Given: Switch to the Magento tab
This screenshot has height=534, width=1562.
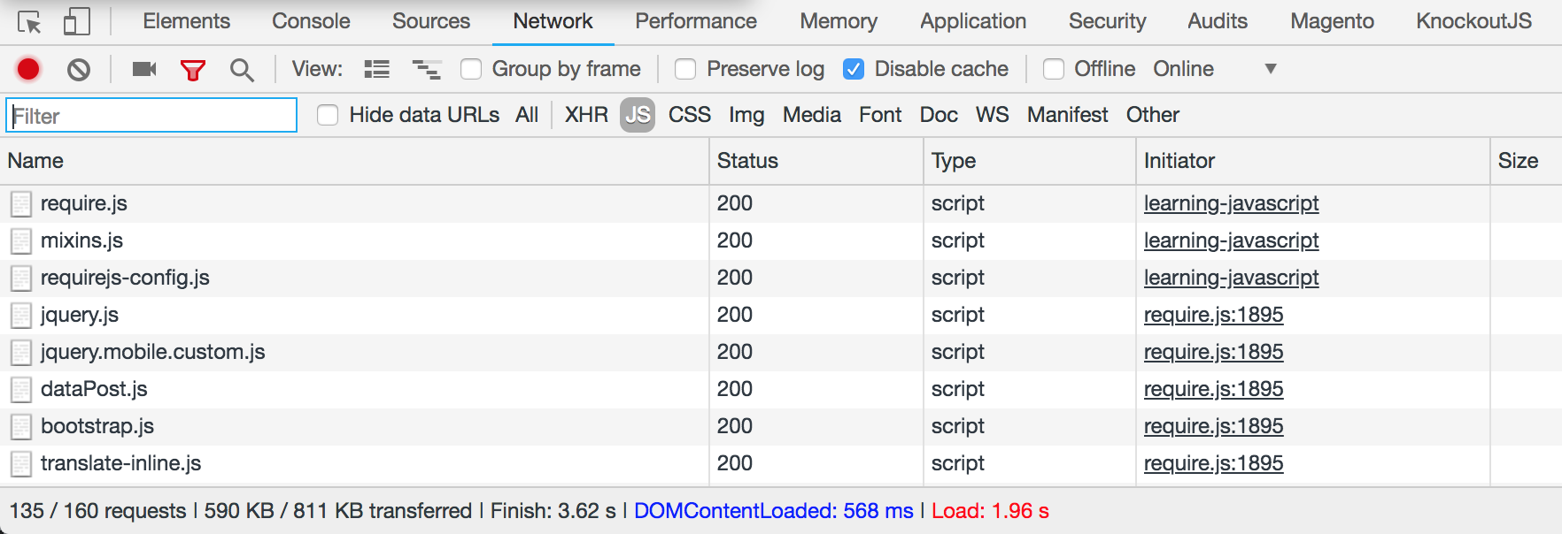Looking at the screenshot, I should pyautogui.click(x=1333, y=21).
